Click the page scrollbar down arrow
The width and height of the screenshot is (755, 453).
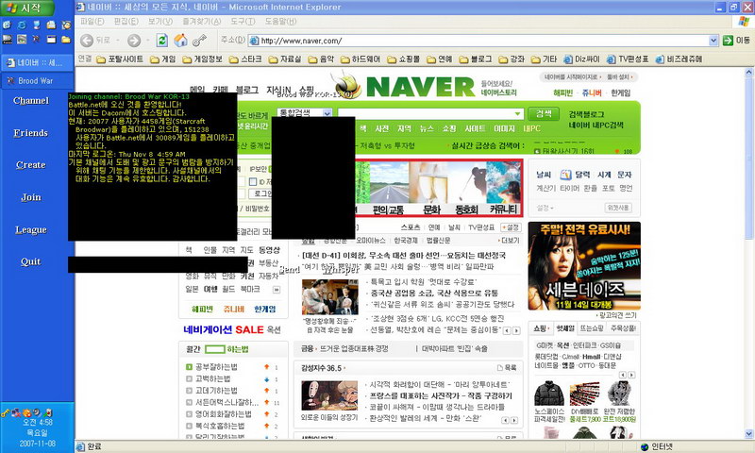(x=749, y=434)
